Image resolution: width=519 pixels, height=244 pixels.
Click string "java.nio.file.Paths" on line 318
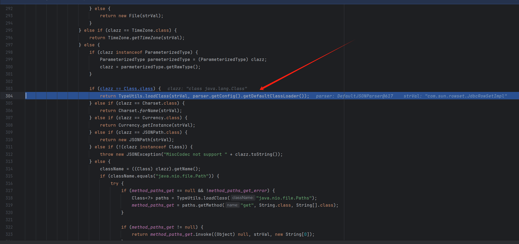pos(284,198)
